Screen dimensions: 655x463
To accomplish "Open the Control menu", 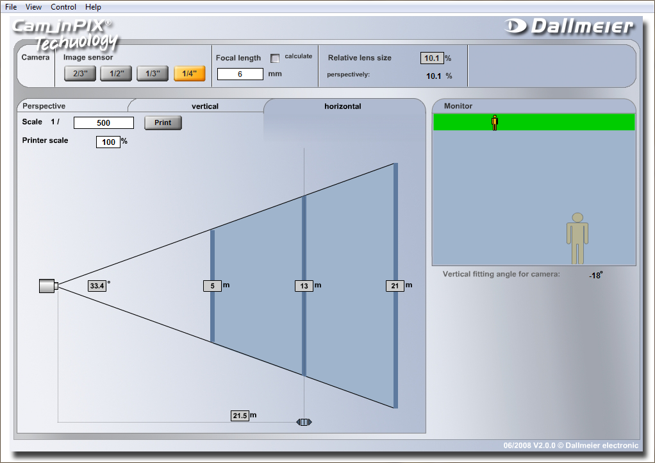I will (63, 7).
